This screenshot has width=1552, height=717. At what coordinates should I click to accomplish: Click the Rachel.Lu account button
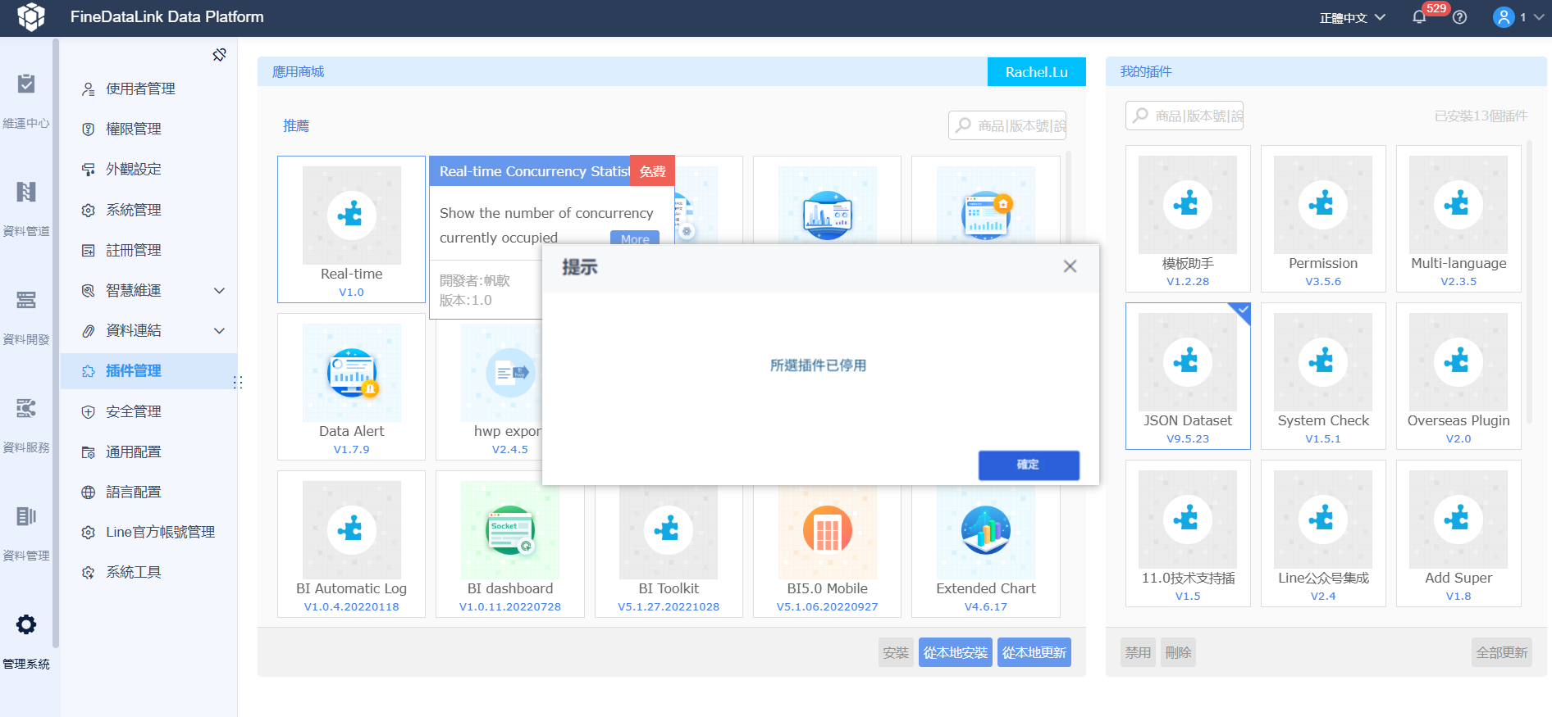1036,72
